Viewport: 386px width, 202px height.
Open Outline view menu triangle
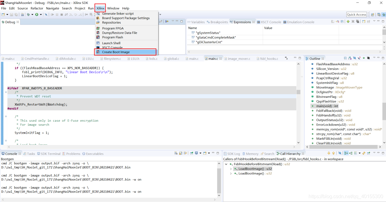point(374,57)
